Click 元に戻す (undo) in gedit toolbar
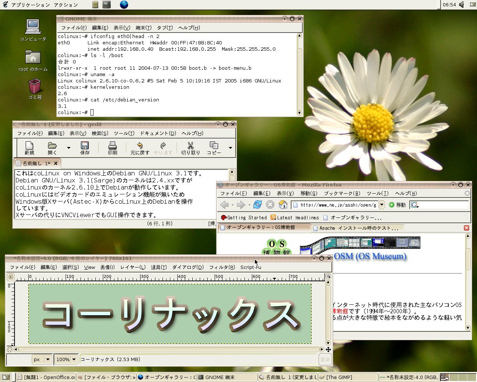Viewport: 477px width, 382px height. pyautogui.click(x=140, y=148)
